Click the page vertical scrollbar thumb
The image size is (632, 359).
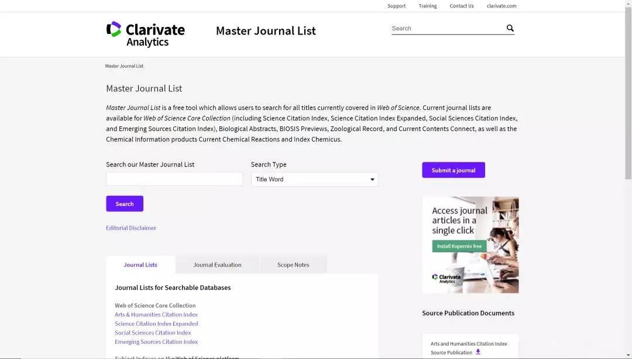point(628,92)
